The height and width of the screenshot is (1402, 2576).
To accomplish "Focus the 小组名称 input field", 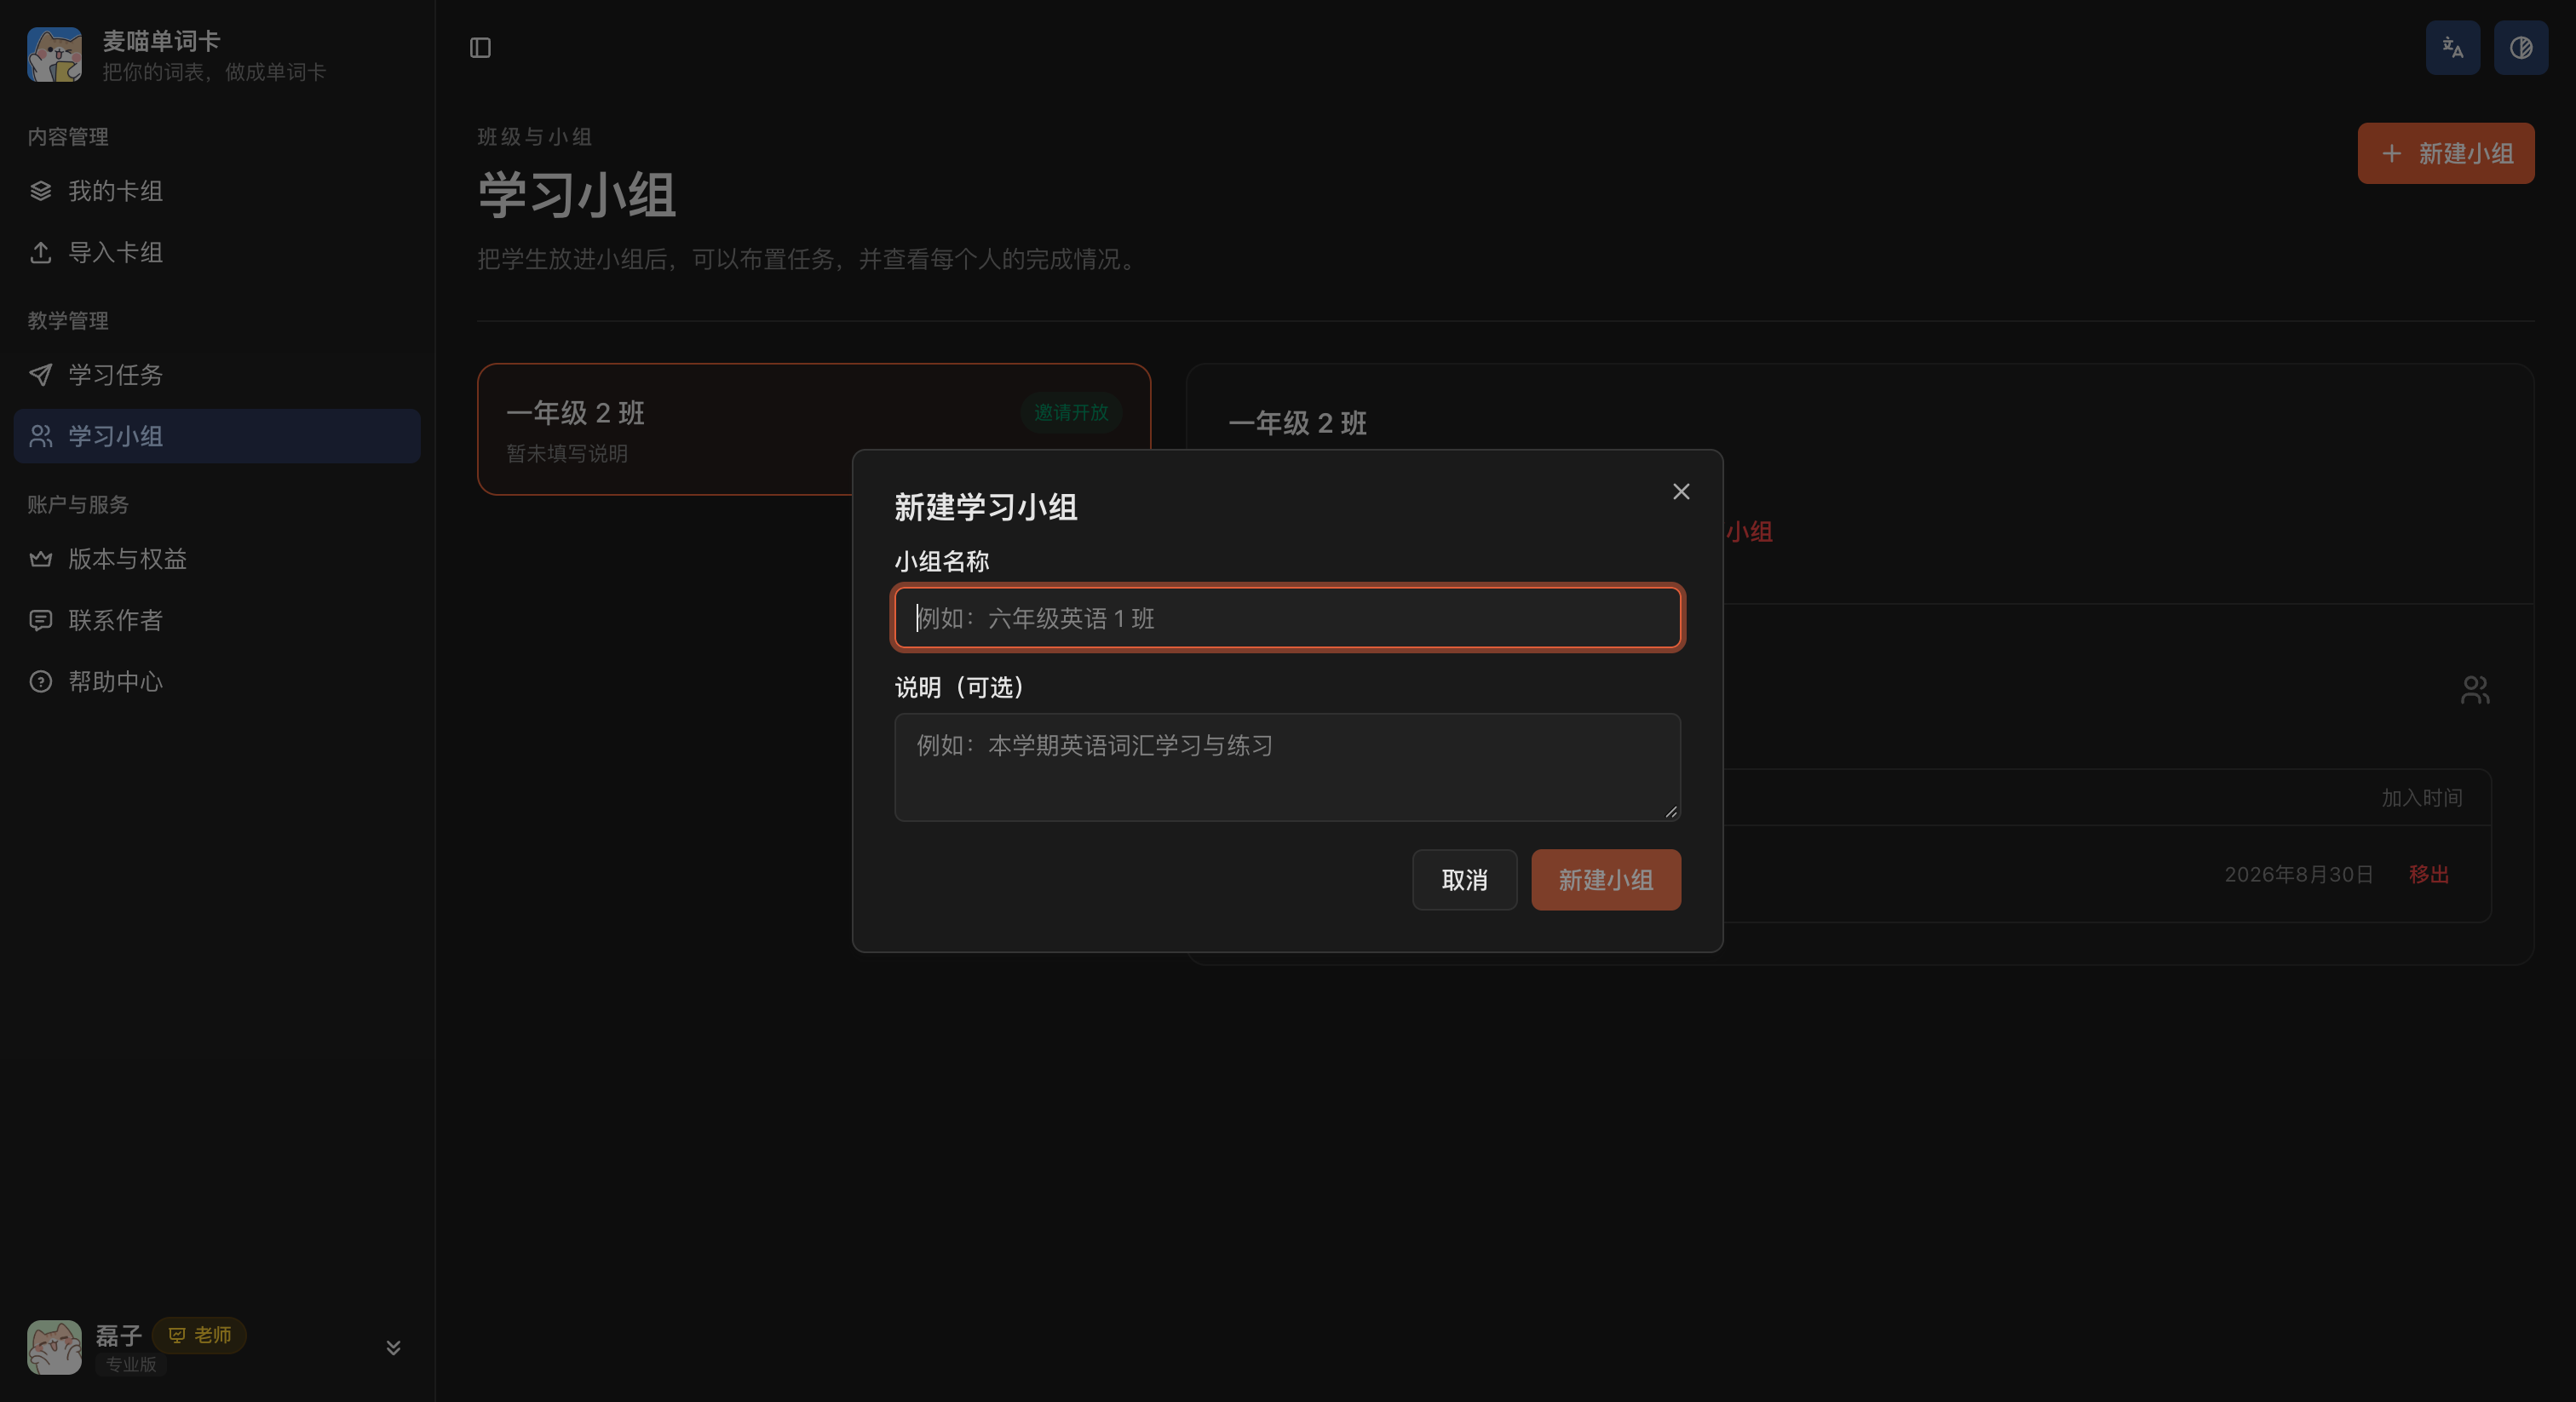I will point(1287,618).
